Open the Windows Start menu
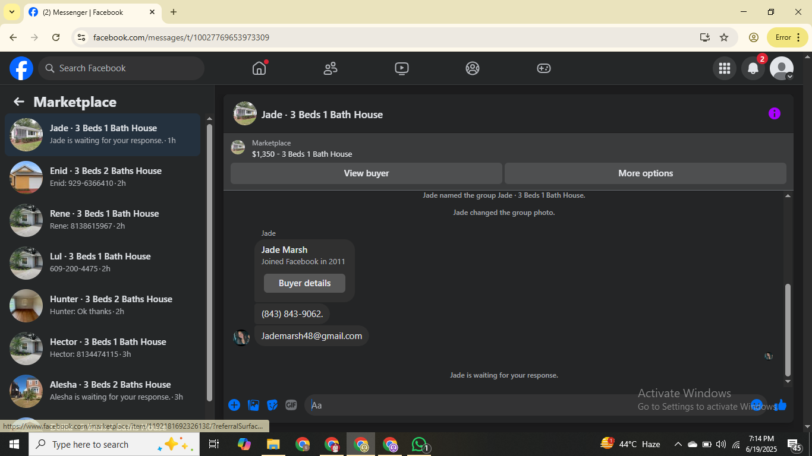Viewport: 812px width, 456px height. pyautogui.click(x=14, y=444)
